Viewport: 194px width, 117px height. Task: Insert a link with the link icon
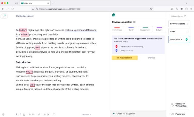click(x=39, y=114)
